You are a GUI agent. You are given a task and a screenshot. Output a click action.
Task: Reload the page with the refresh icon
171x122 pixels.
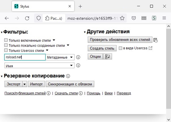(27, 18)
